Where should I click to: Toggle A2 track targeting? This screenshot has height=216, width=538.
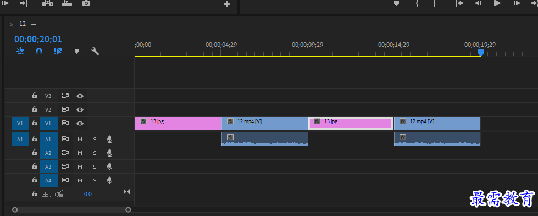[x=48, y=153]
